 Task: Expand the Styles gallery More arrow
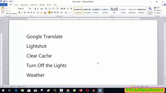pos(147,13)
